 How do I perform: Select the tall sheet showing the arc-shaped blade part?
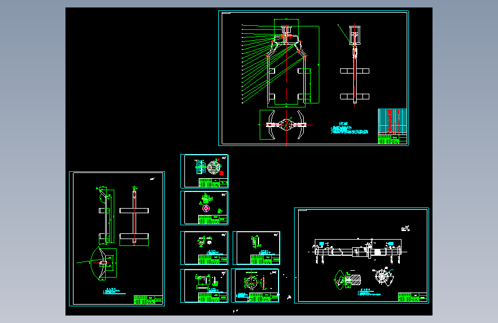[117, 239]
